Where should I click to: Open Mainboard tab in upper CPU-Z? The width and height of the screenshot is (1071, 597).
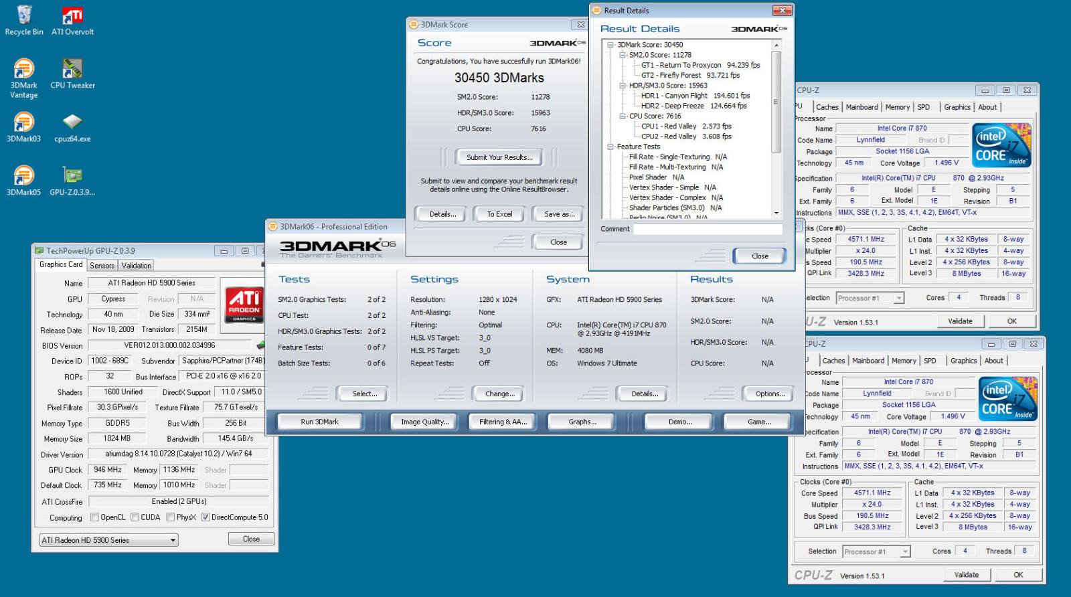coord(861,107)
